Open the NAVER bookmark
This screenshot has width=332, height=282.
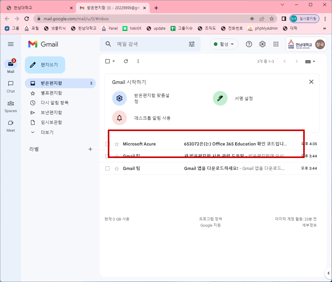132,28
